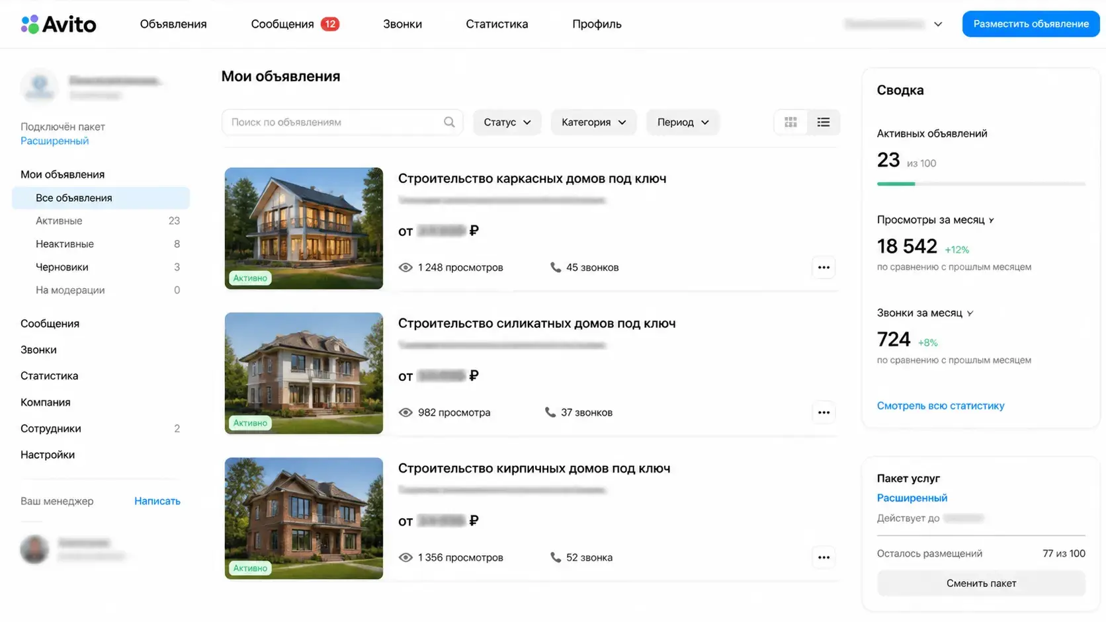Select Черновики in the sidebar

pos(101,267)
